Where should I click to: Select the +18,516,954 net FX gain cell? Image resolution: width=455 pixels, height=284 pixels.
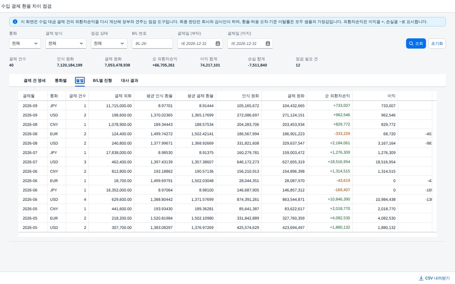(x=330, y=162)
